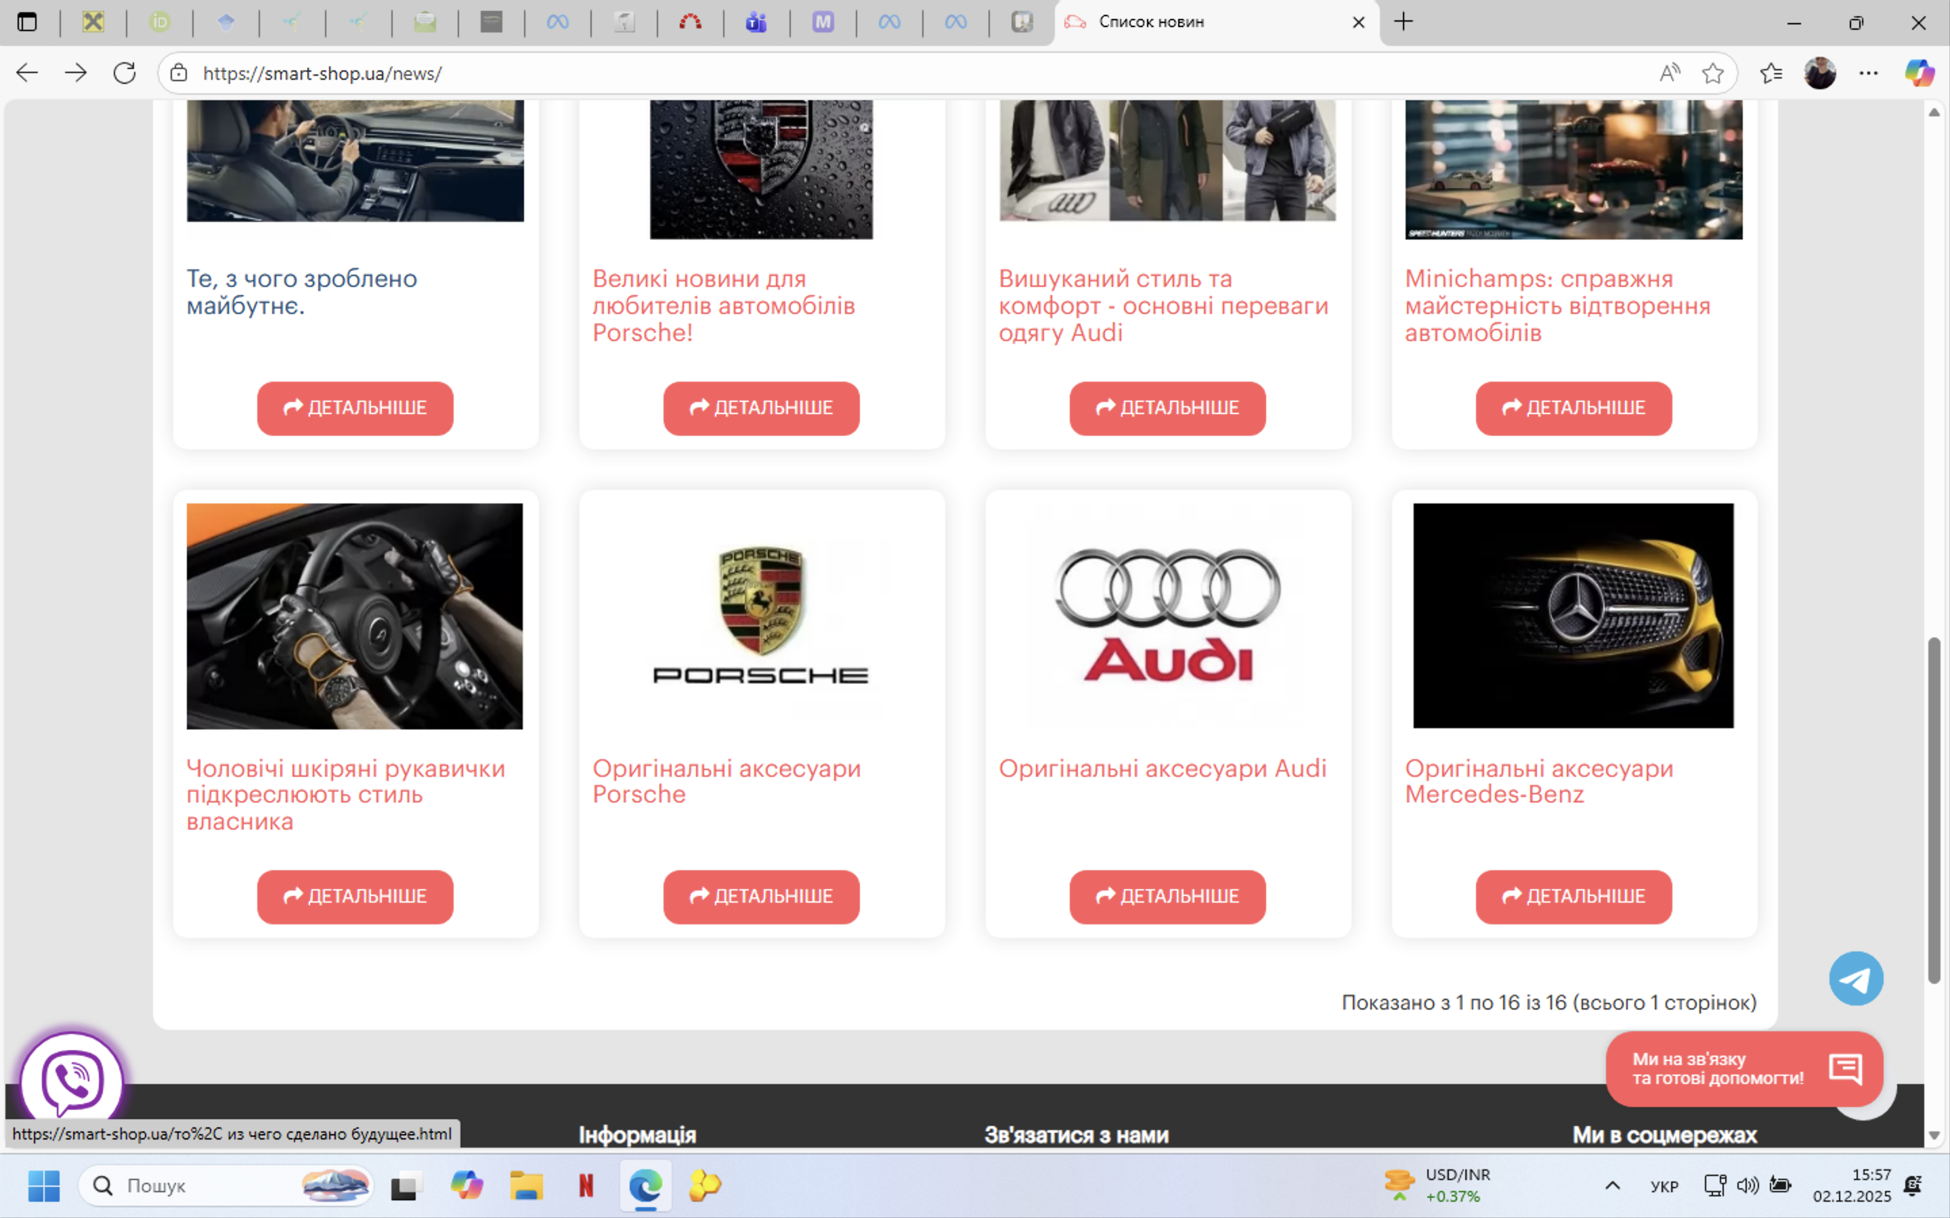Open the Minichamps news article title link
This screenshot has height=1218, width=1950.
click(x=1557, y=305)
